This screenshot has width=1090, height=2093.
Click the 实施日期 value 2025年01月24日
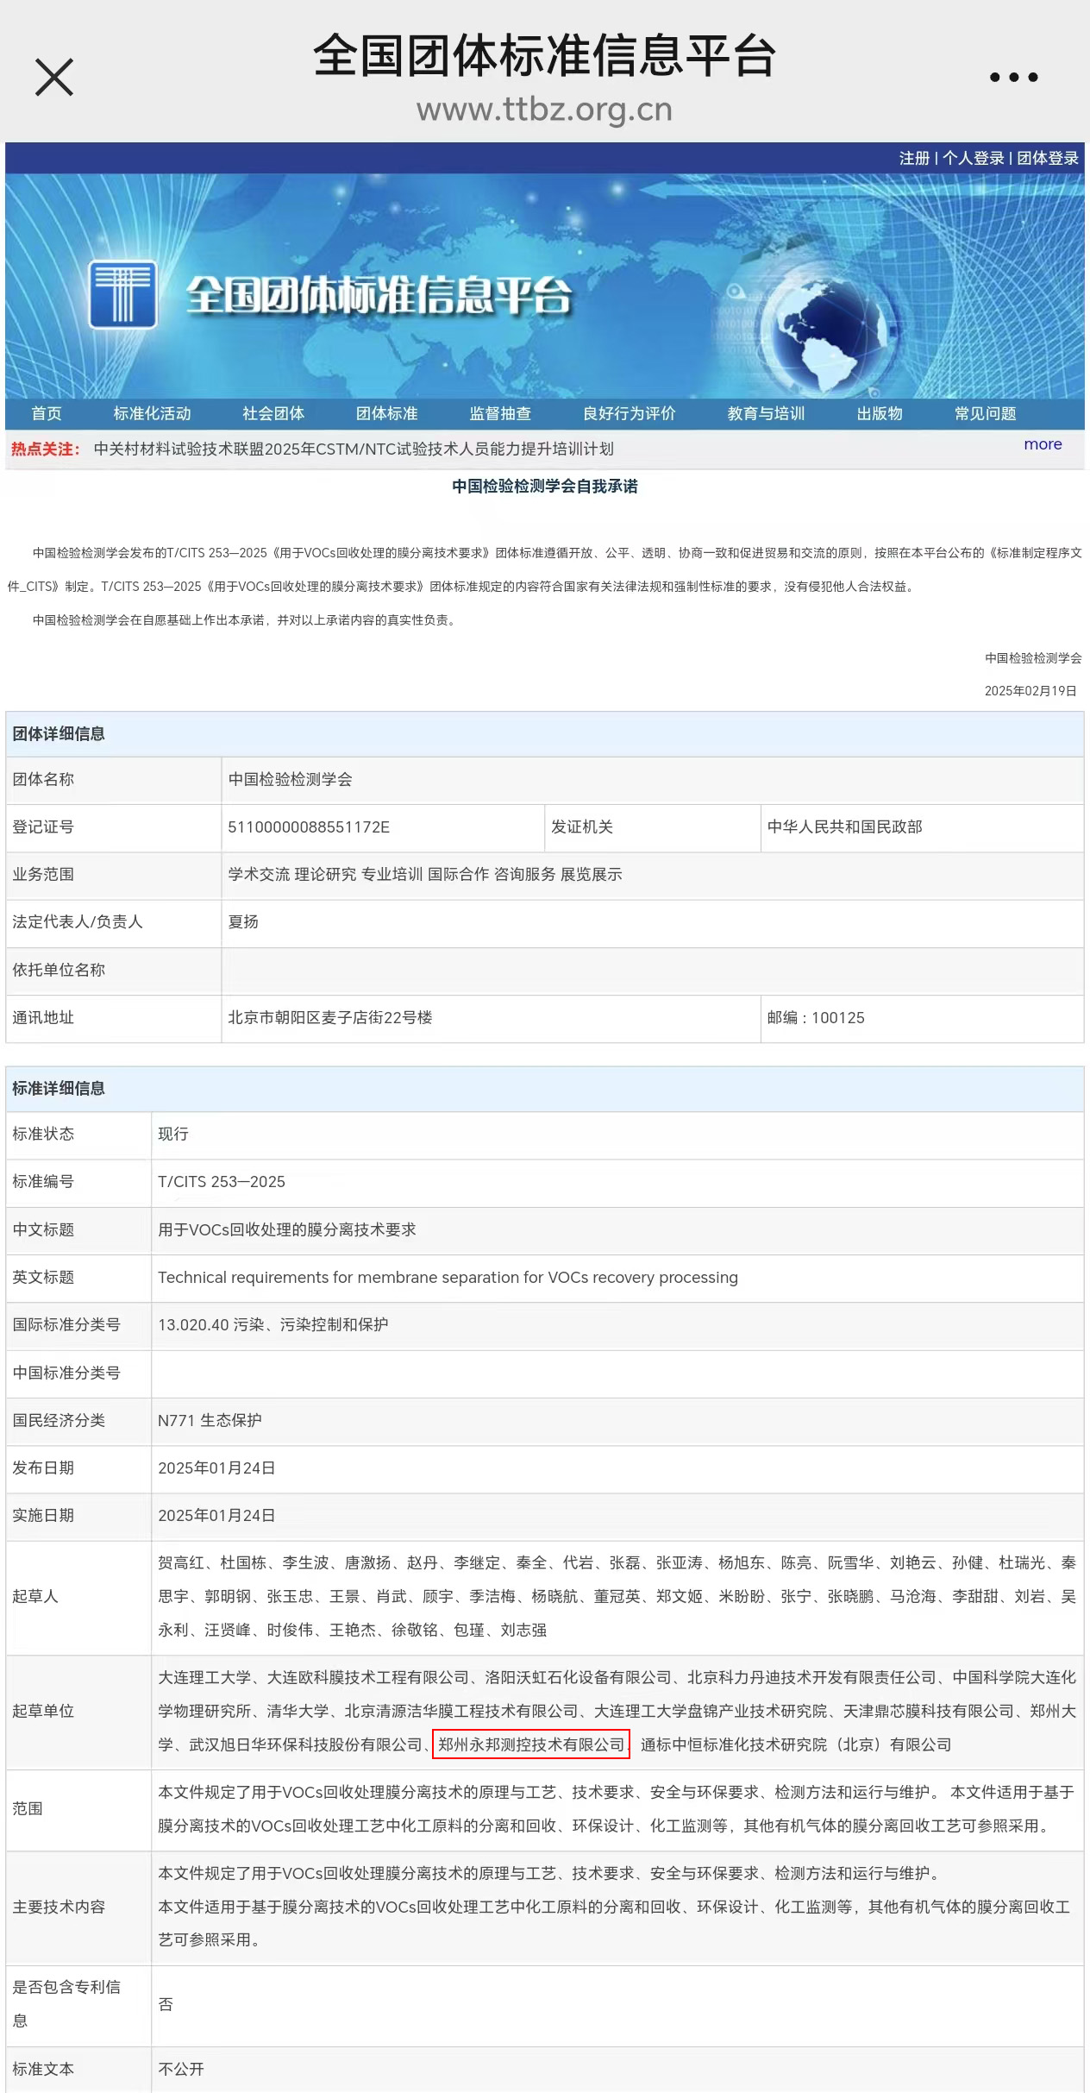[216, 1515]
